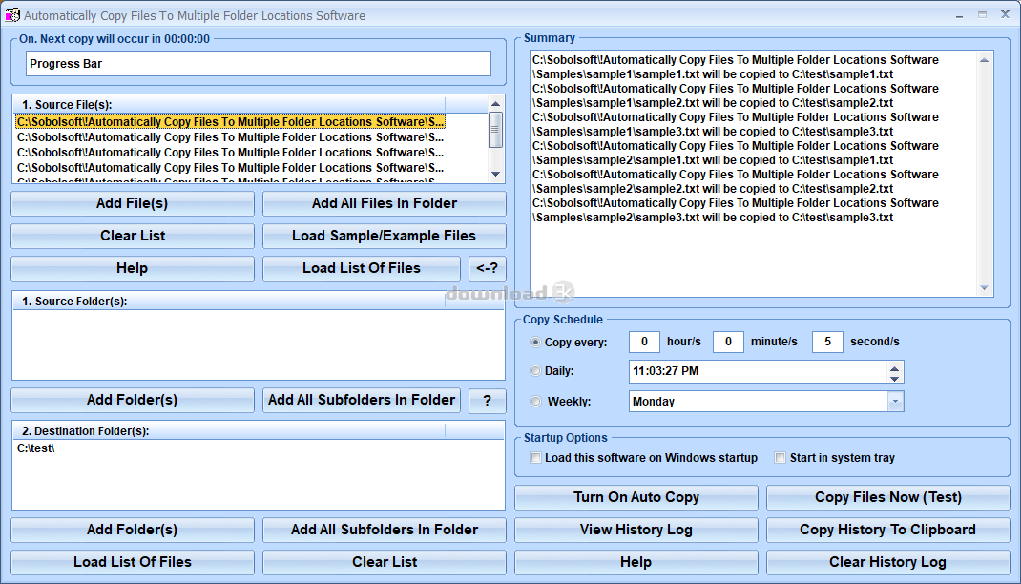The height and width of the screenshot is (584, 1021).
Task: Clear the source files list
Action: 133,236
